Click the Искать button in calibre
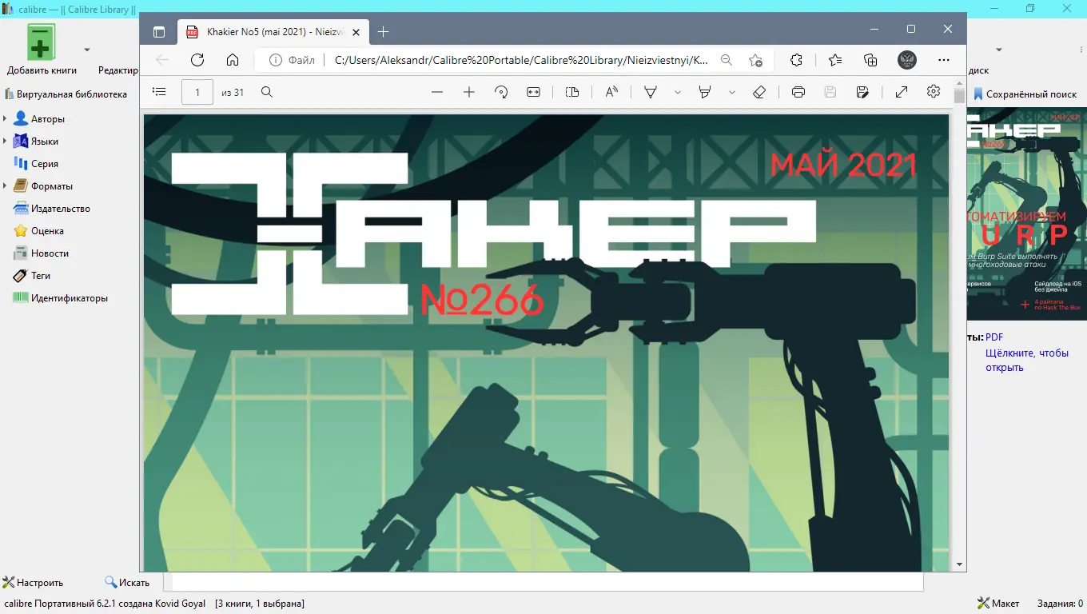 click(127, 583)
